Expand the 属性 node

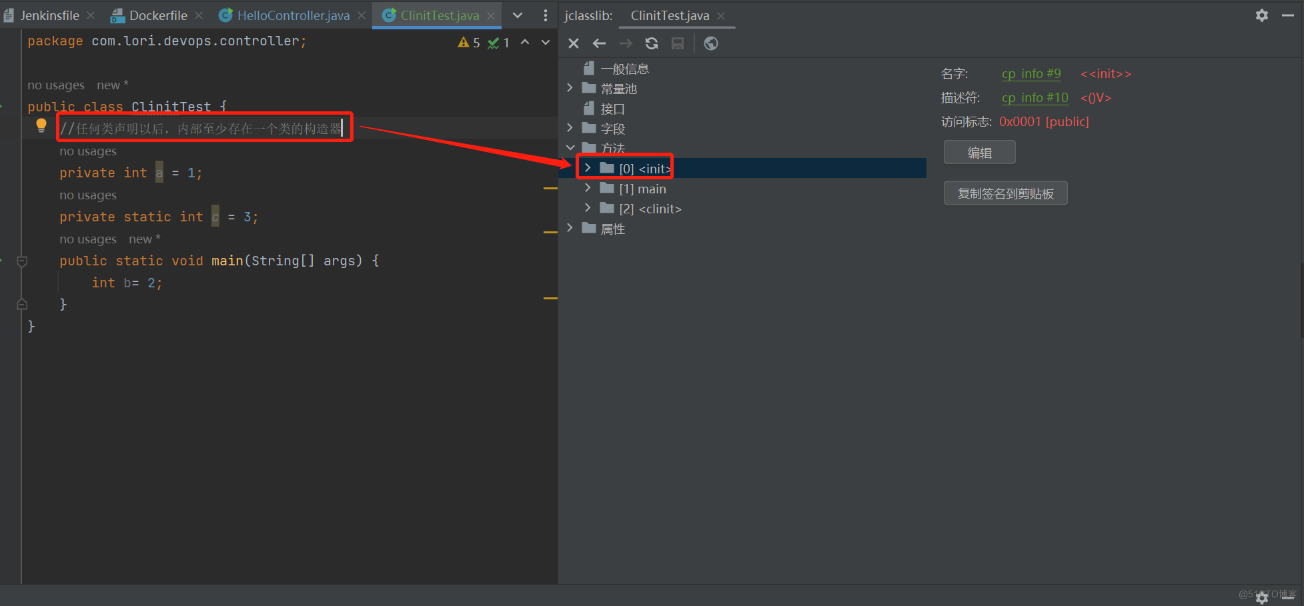(x=570, y=228)
